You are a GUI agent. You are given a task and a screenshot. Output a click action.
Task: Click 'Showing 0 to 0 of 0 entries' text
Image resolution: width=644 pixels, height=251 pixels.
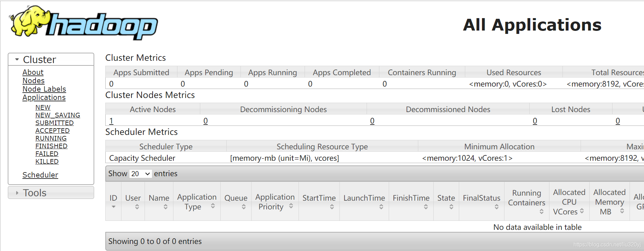(x=155, y=241)
